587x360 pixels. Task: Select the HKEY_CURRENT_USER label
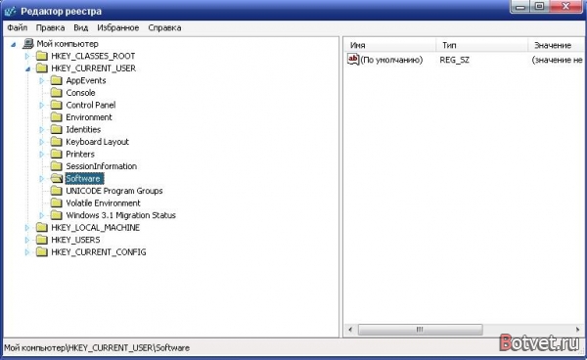94,68
